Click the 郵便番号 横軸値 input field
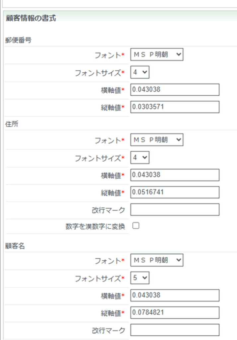Screen dimensions: 237x340 tap(175, 90)
